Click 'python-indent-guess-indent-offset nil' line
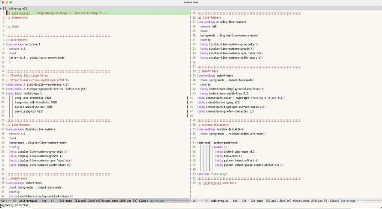Image resolution: width=382 pixels, height=209 pixels. (250, 165)
